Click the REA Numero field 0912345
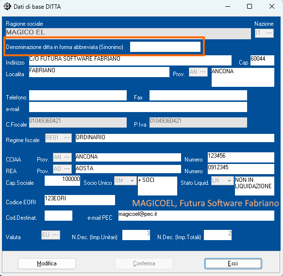The width and height of the screenshot is (283, 276). click(241, 169)
